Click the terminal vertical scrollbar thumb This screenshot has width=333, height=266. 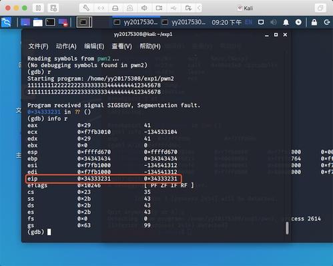click(287, 228)
